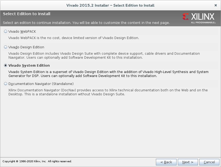Screen dimensions: 221x167
Task: Proceed by clicking the Next button
Action: (188, 162)
